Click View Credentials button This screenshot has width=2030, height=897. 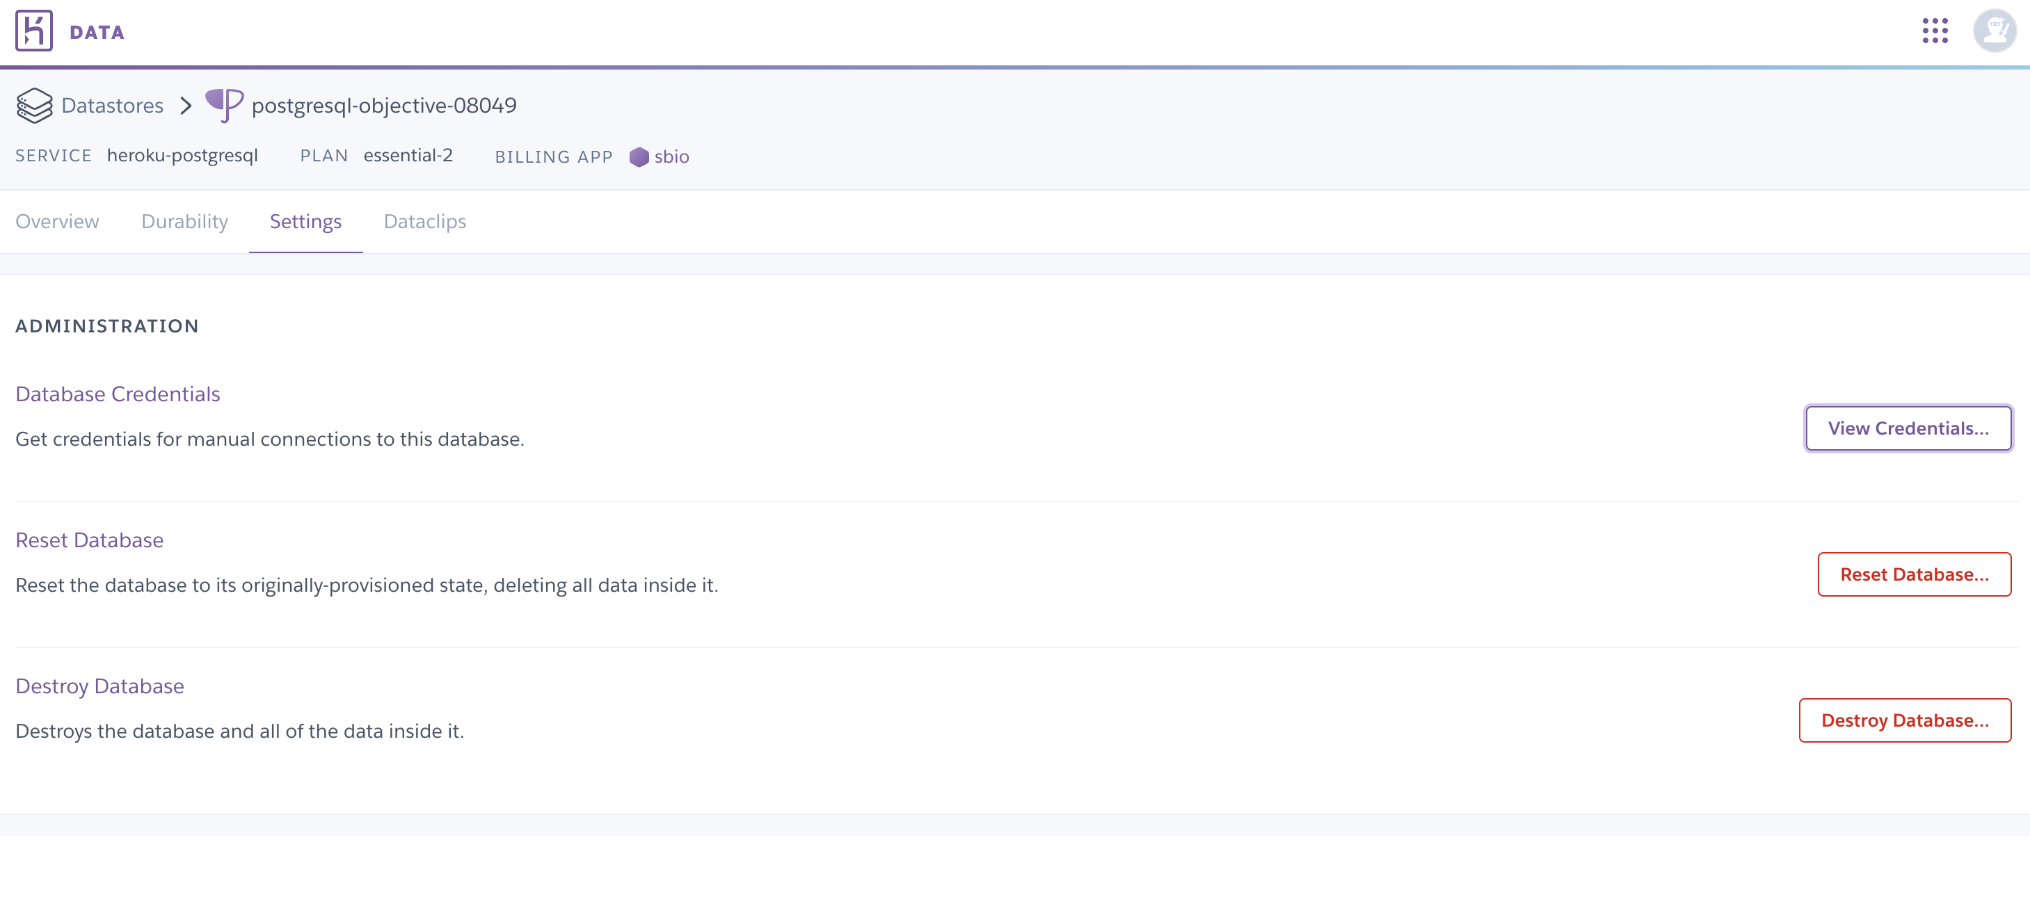[1908, 428]
